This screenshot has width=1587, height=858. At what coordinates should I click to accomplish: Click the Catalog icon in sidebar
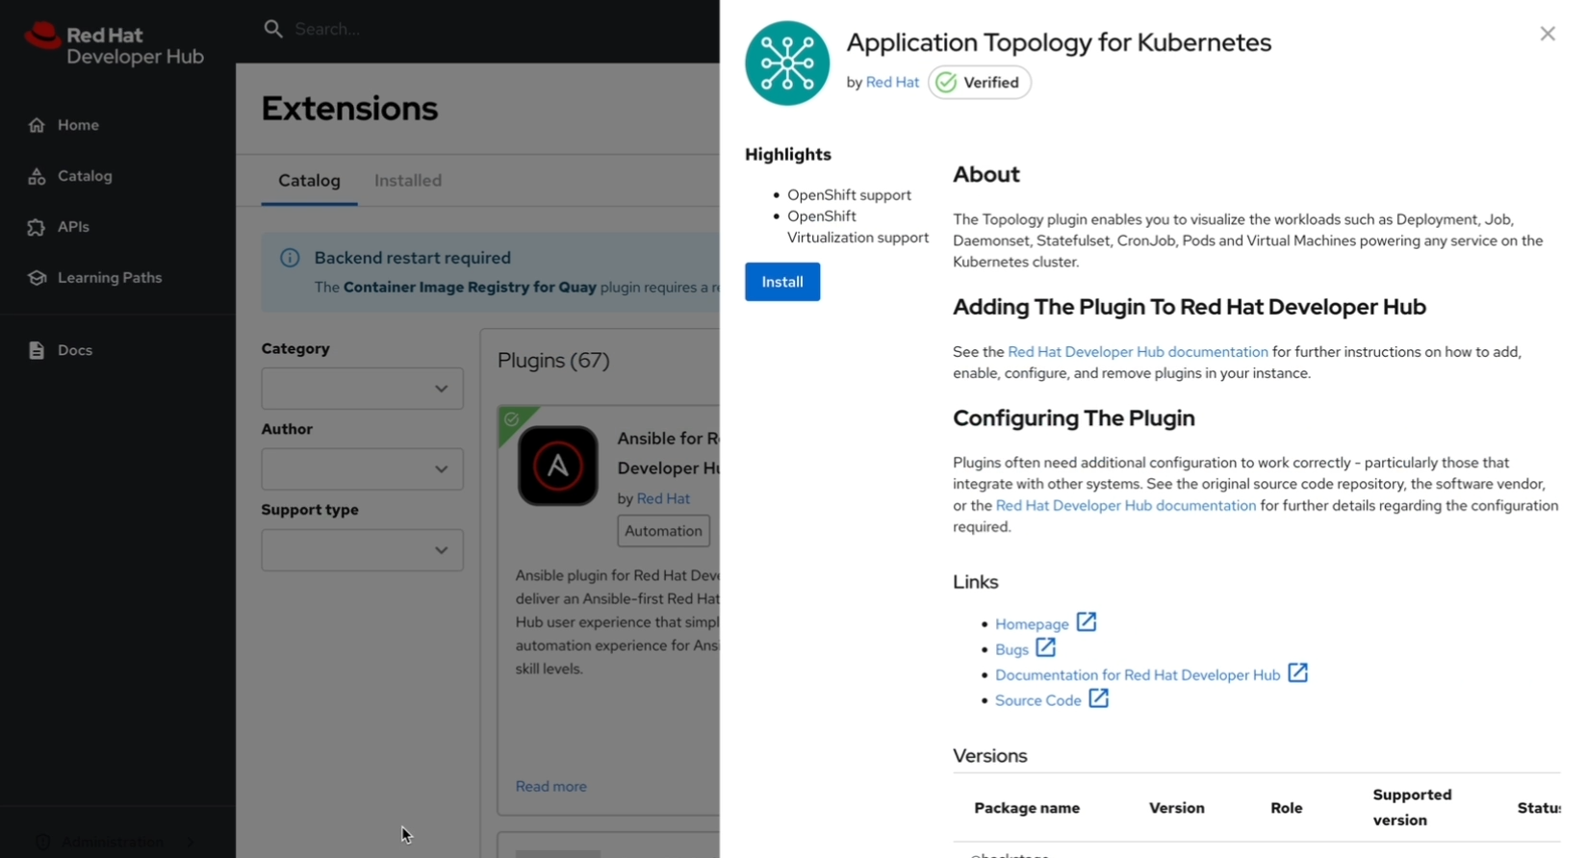tap(37, 176)
